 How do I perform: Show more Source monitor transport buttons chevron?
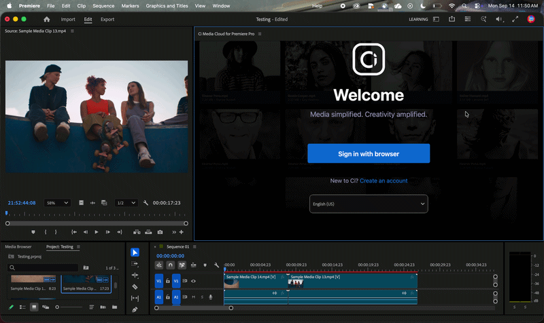tap(174, 232)
